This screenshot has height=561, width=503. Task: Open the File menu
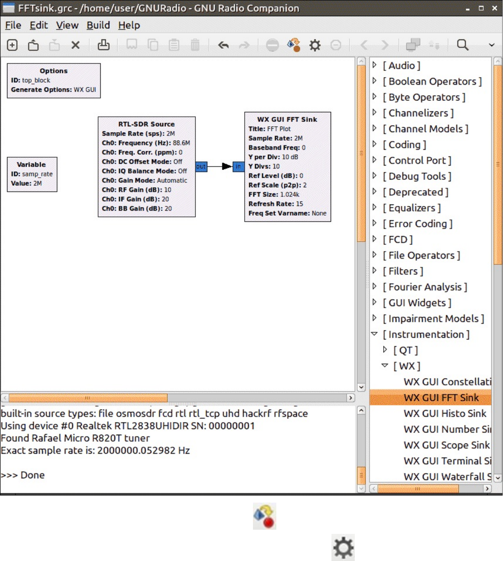[x=13, y=25]
